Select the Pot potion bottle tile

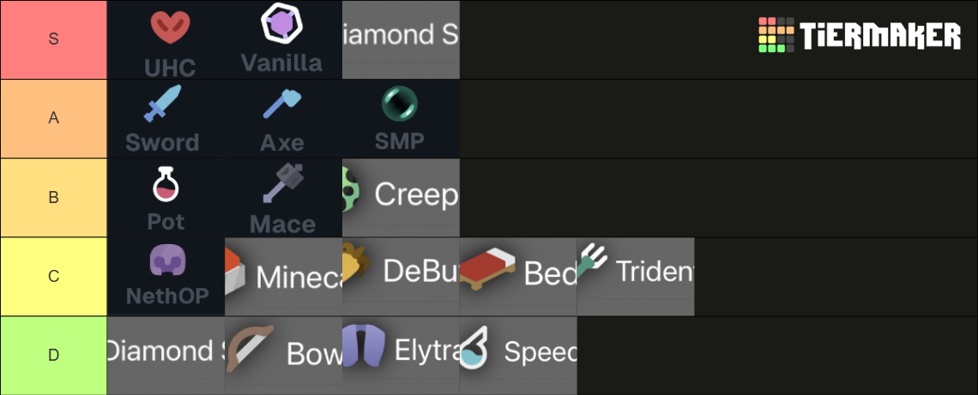click(166, 197)
